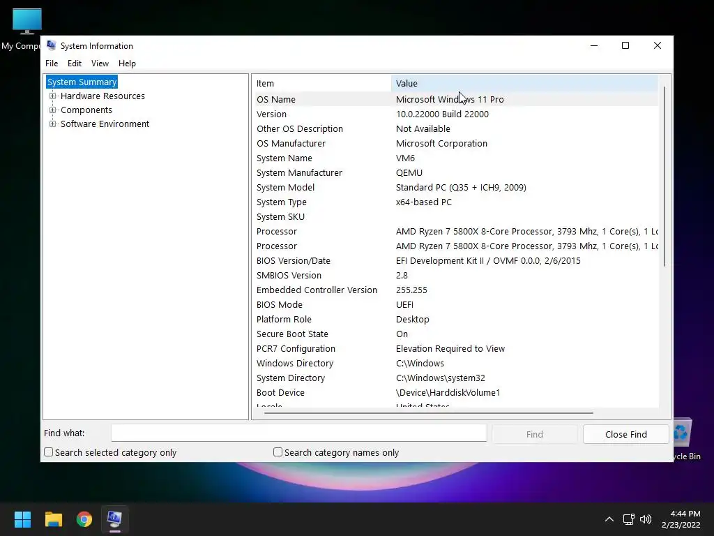Expand Components tree node
This screenshot has width=714, height=536.
point(53,110)
